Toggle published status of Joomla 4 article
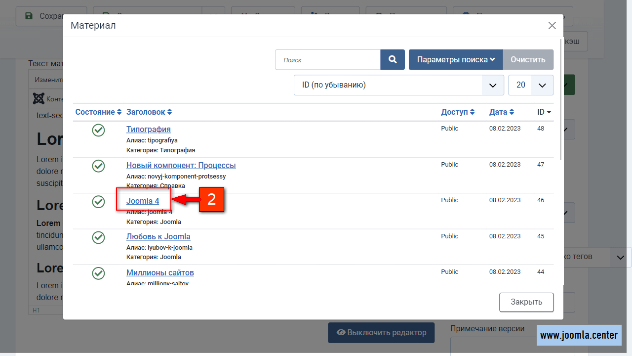 pyautogui.click(x=99, y=202)
